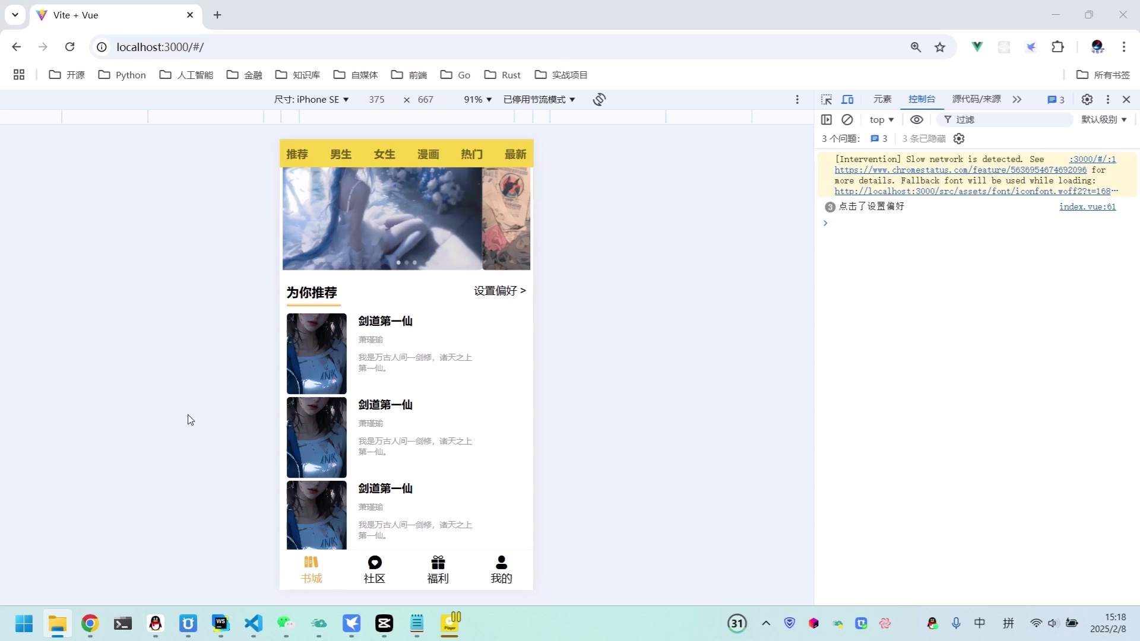
Task: Select the 书城 bookstore nav icon
Action: pos(311,569)
